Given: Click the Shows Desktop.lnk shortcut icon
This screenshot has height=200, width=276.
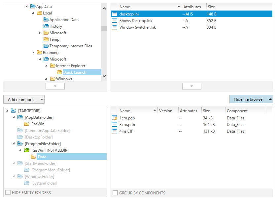Looking at the screenshot, I should (x=114, y=20).
